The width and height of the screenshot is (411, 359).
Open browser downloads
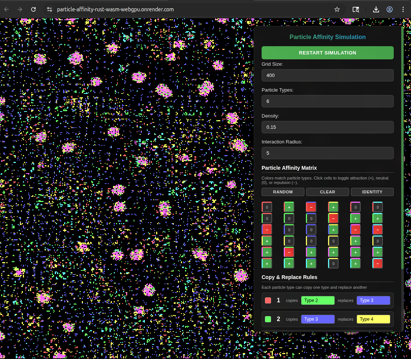tap(376, 9)
